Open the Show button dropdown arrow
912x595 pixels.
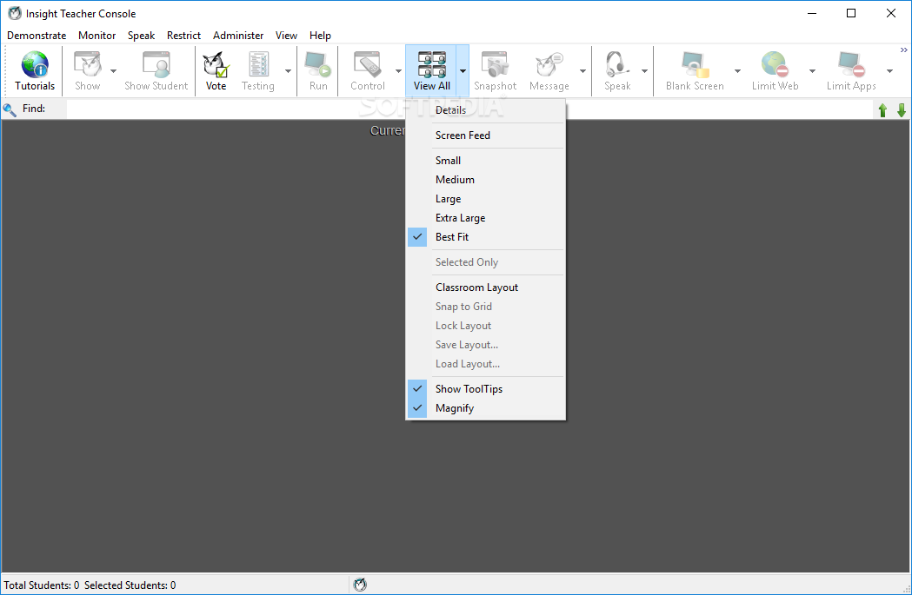(113, 71)
